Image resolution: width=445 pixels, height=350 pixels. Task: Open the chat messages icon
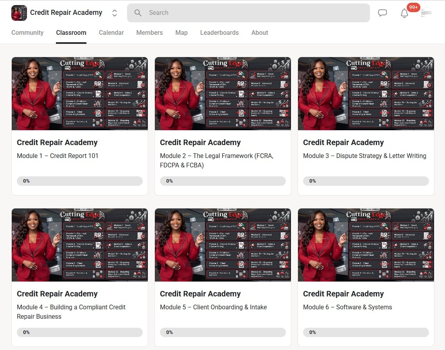(382, 13)
